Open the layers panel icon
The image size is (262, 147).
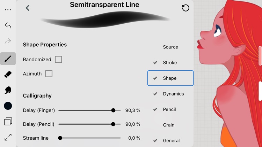pyautogui.click(x=8, y=121)
